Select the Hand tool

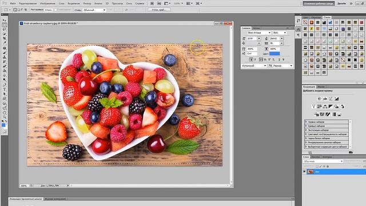coord(5,112)
